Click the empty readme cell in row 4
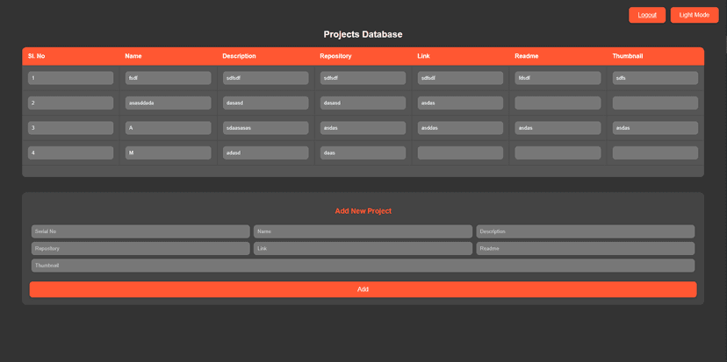 [558, 153]
